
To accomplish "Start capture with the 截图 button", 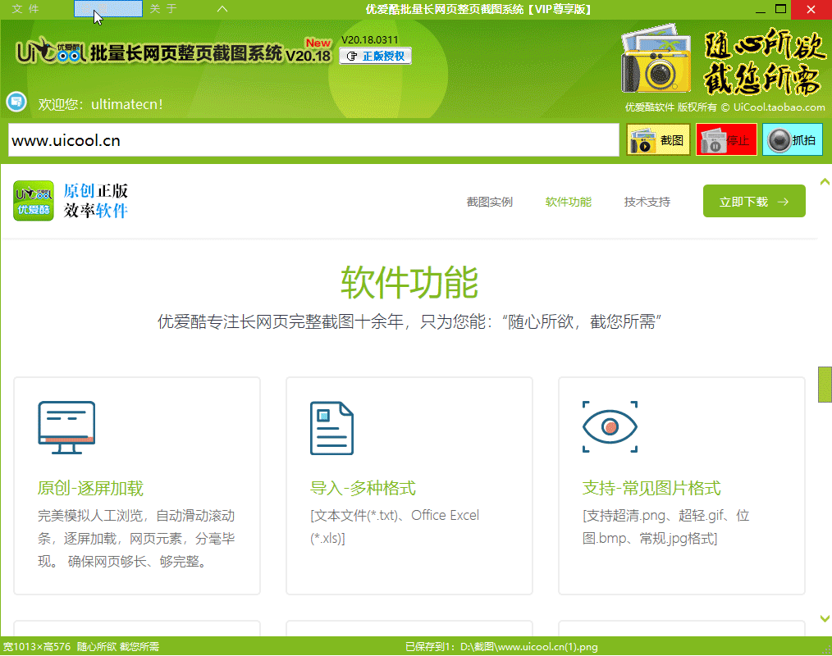I will tap(658, 140).
